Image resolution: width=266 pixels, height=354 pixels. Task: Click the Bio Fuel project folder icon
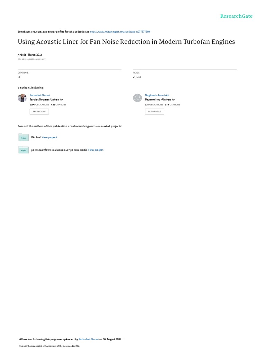(24, 137)
